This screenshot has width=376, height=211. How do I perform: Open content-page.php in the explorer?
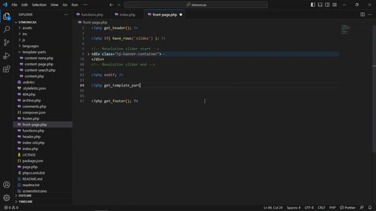39,64
